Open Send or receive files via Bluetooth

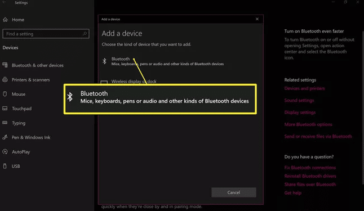point(318,136)
